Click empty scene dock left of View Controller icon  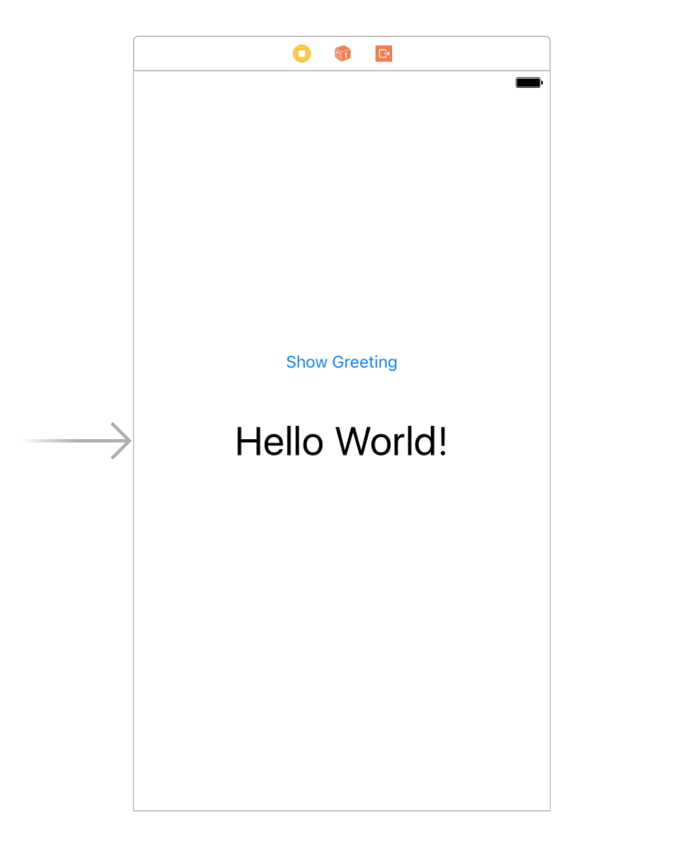point(209,54)
